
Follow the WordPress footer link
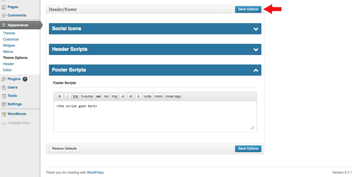click(x=95, y=173)
